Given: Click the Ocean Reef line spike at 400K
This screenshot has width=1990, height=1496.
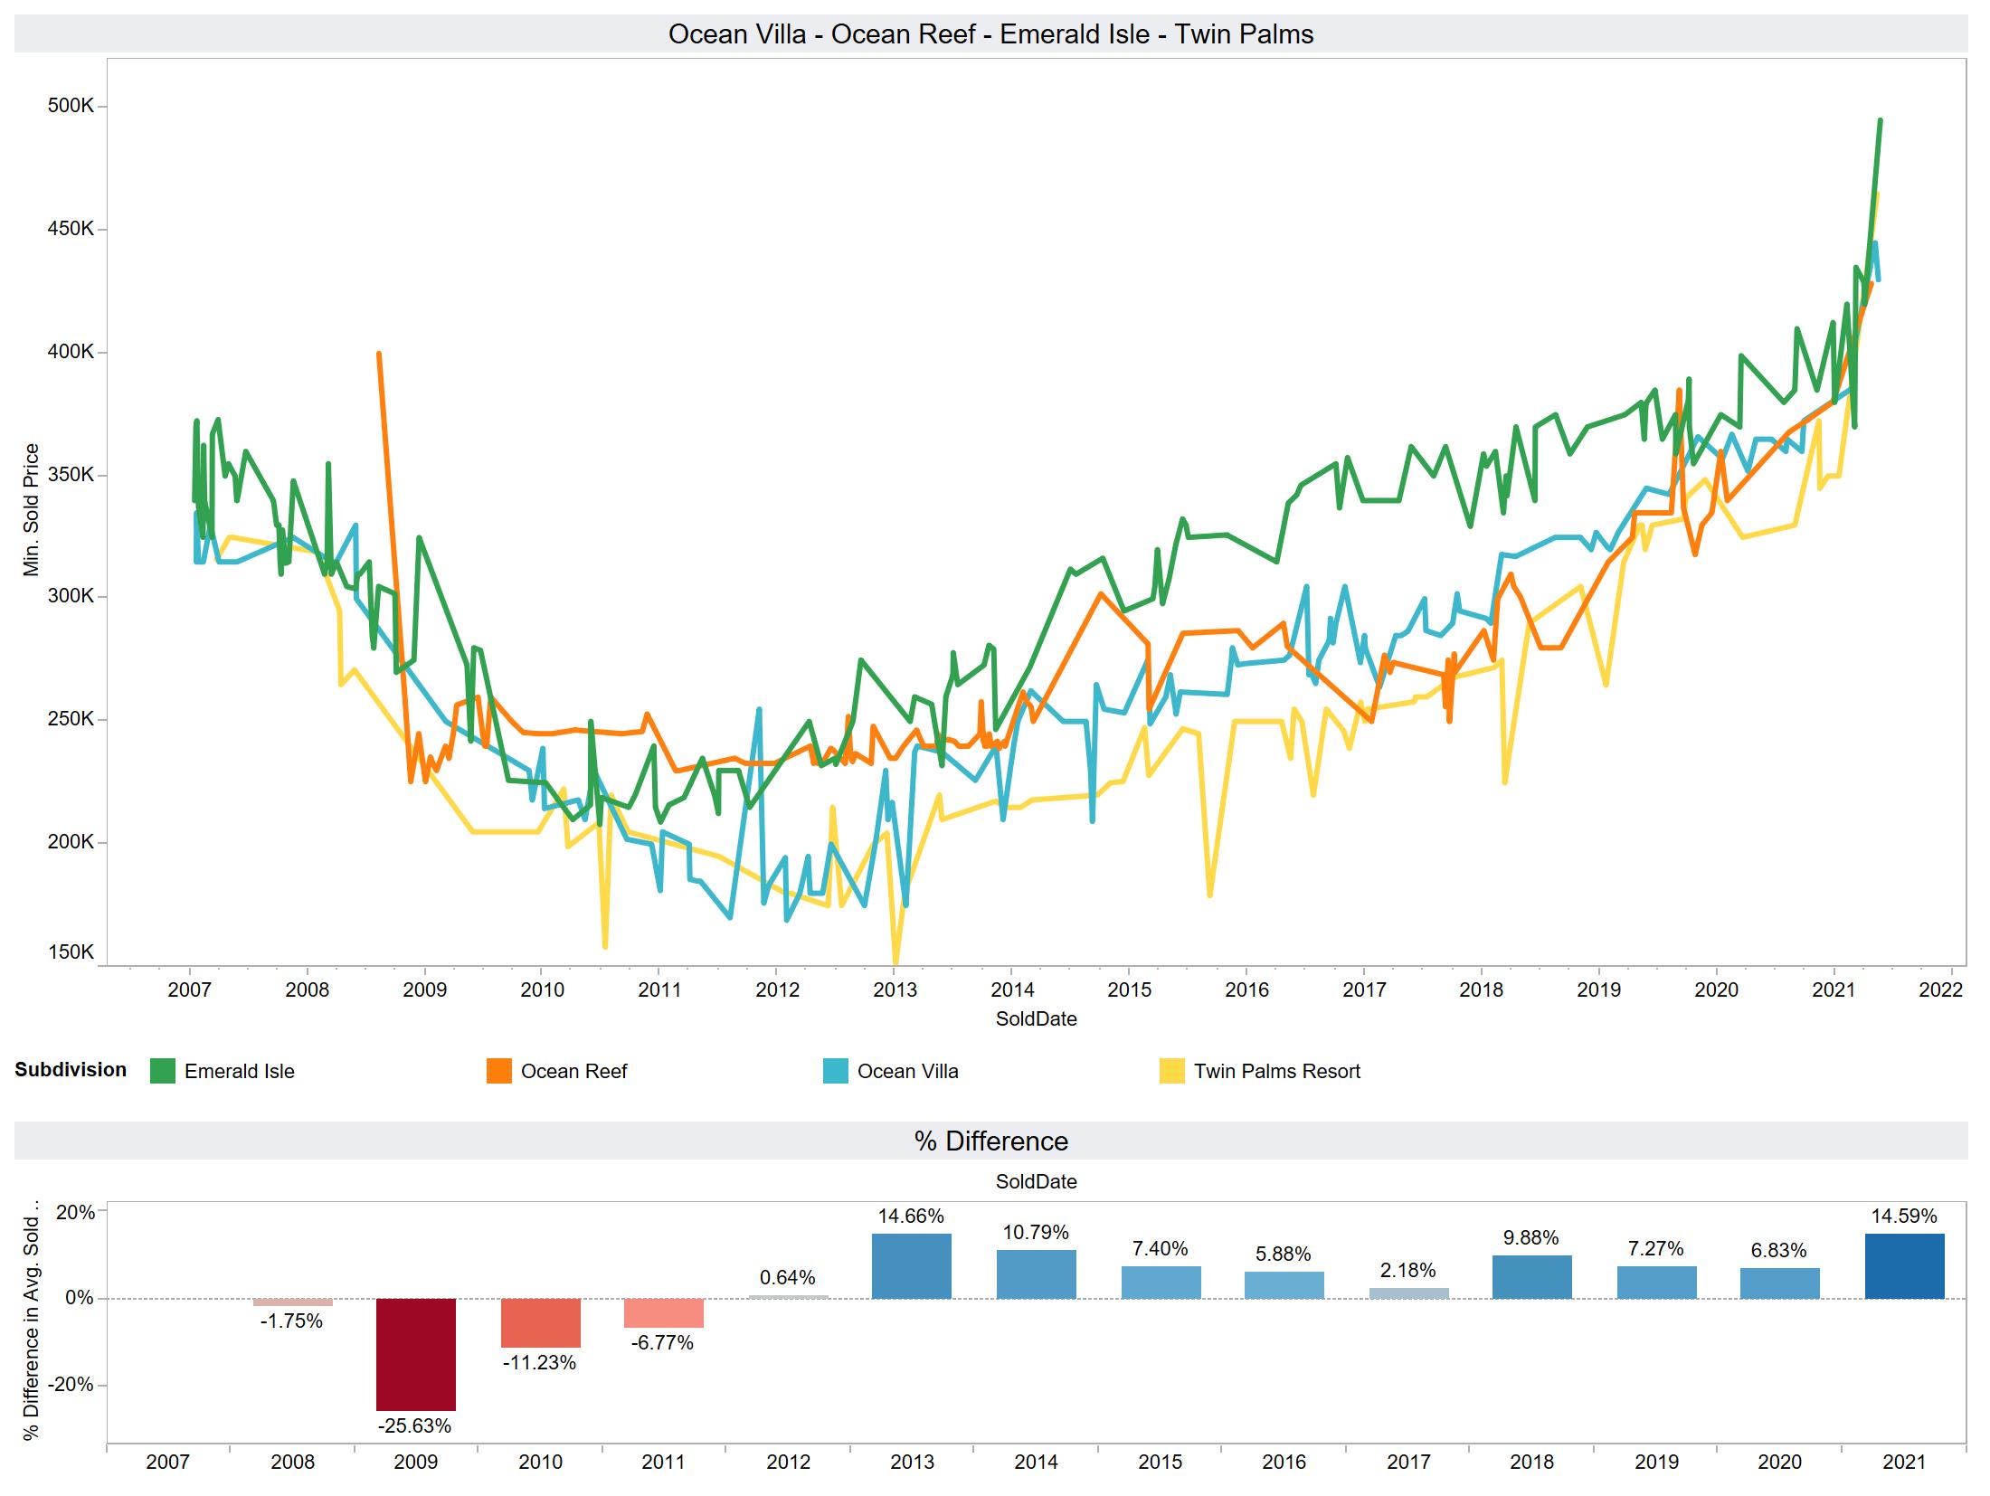Looking at the screenshot, I should (379, 355).
